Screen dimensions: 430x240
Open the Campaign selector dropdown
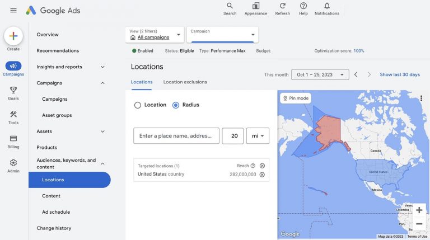pyautogui.click(x=222, y=35)
